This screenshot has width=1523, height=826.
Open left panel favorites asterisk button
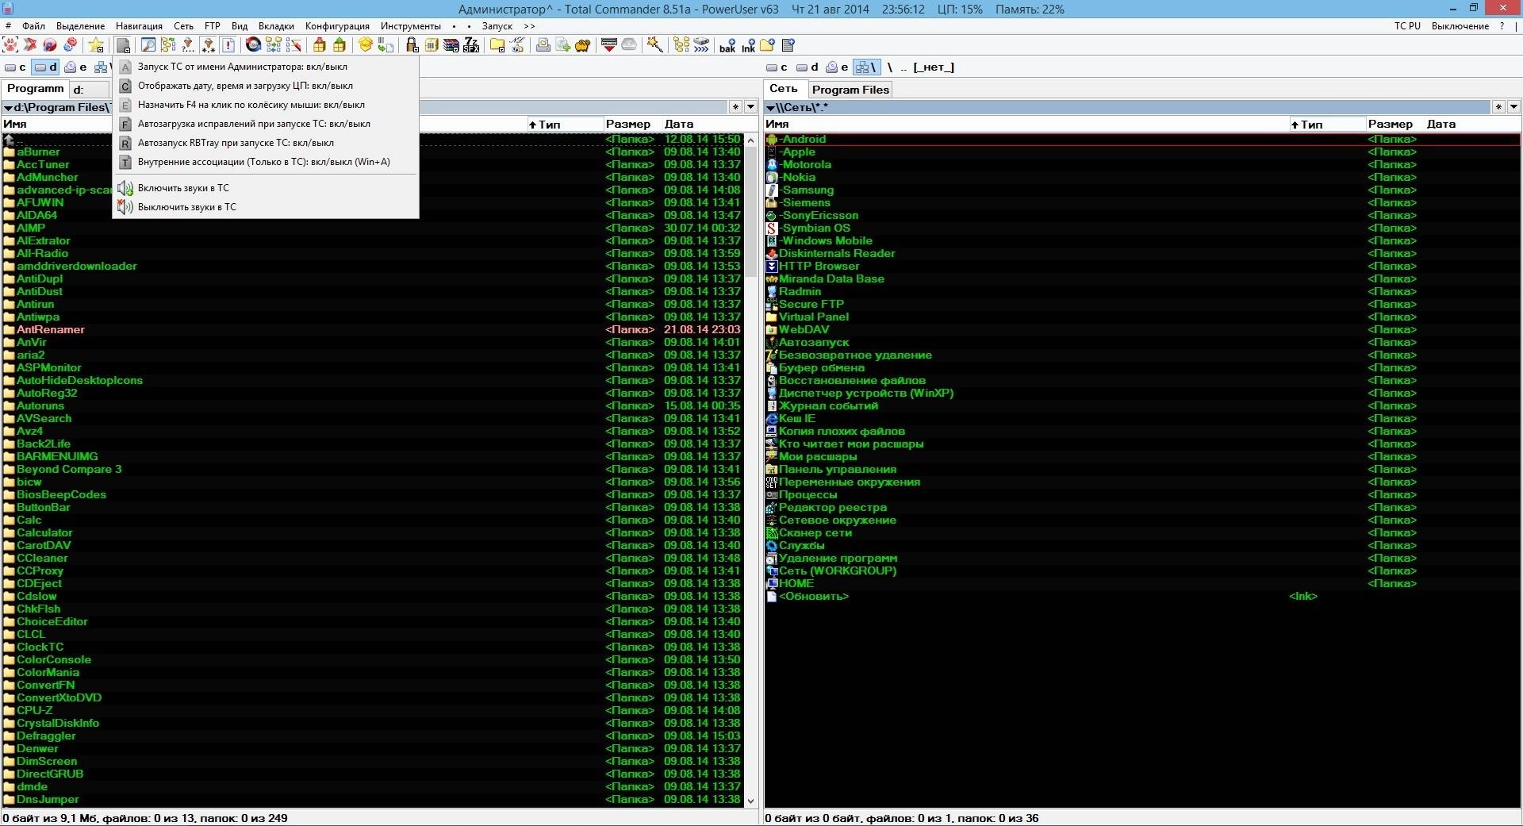coord(736,107)
